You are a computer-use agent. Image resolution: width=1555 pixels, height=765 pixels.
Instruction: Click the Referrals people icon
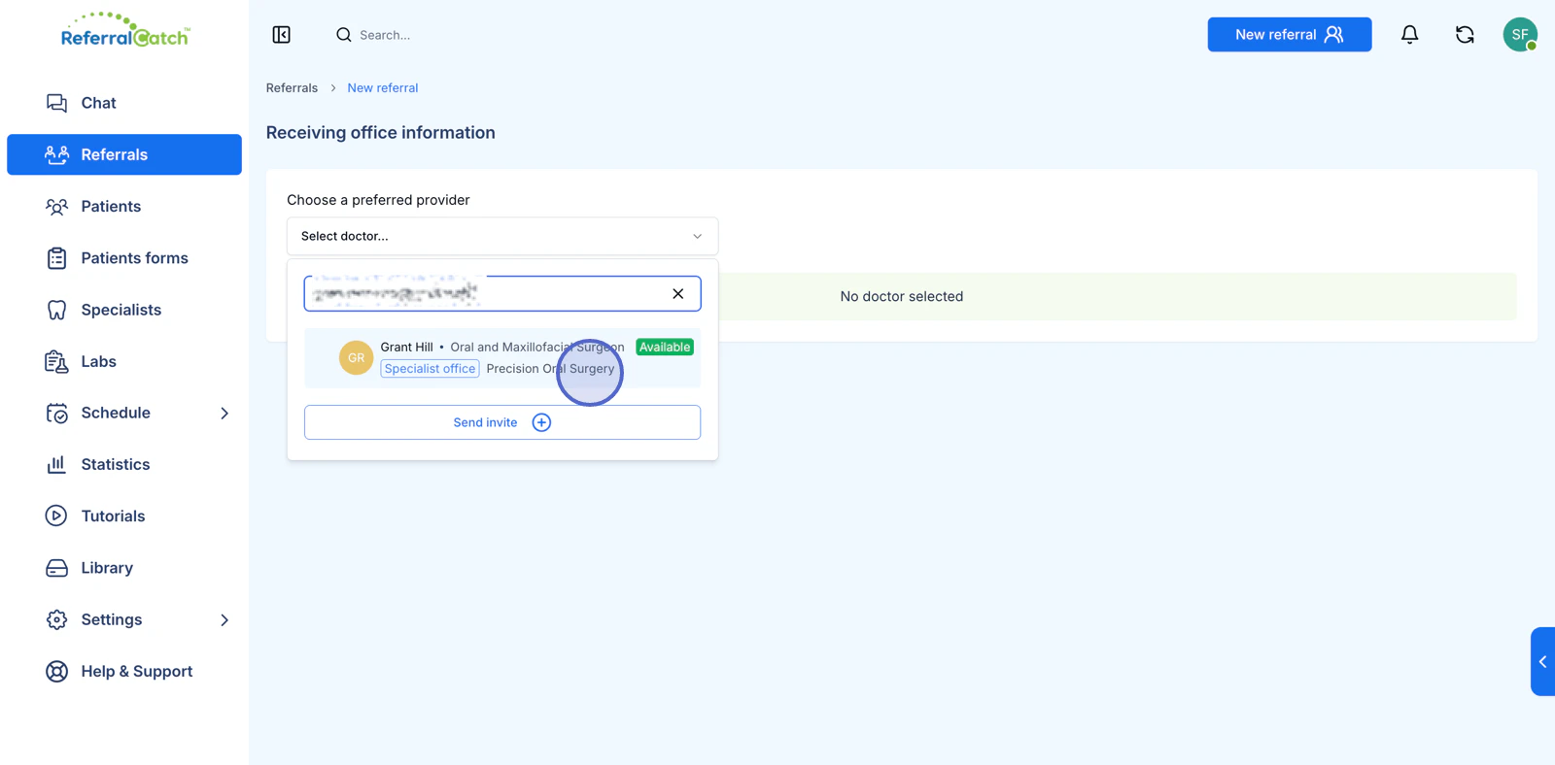click(x=56, y=154)
